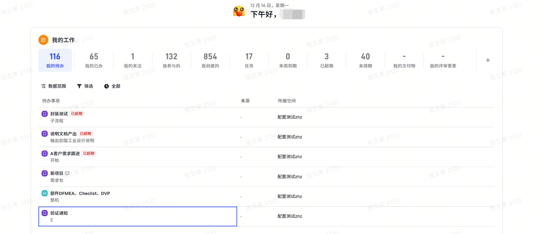Select the 已超期 overdue stat tab

tap(327, 60)
